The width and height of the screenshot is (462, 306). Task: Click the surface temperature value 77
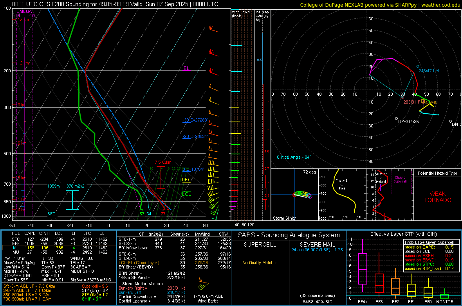click(x=163, y=214)
